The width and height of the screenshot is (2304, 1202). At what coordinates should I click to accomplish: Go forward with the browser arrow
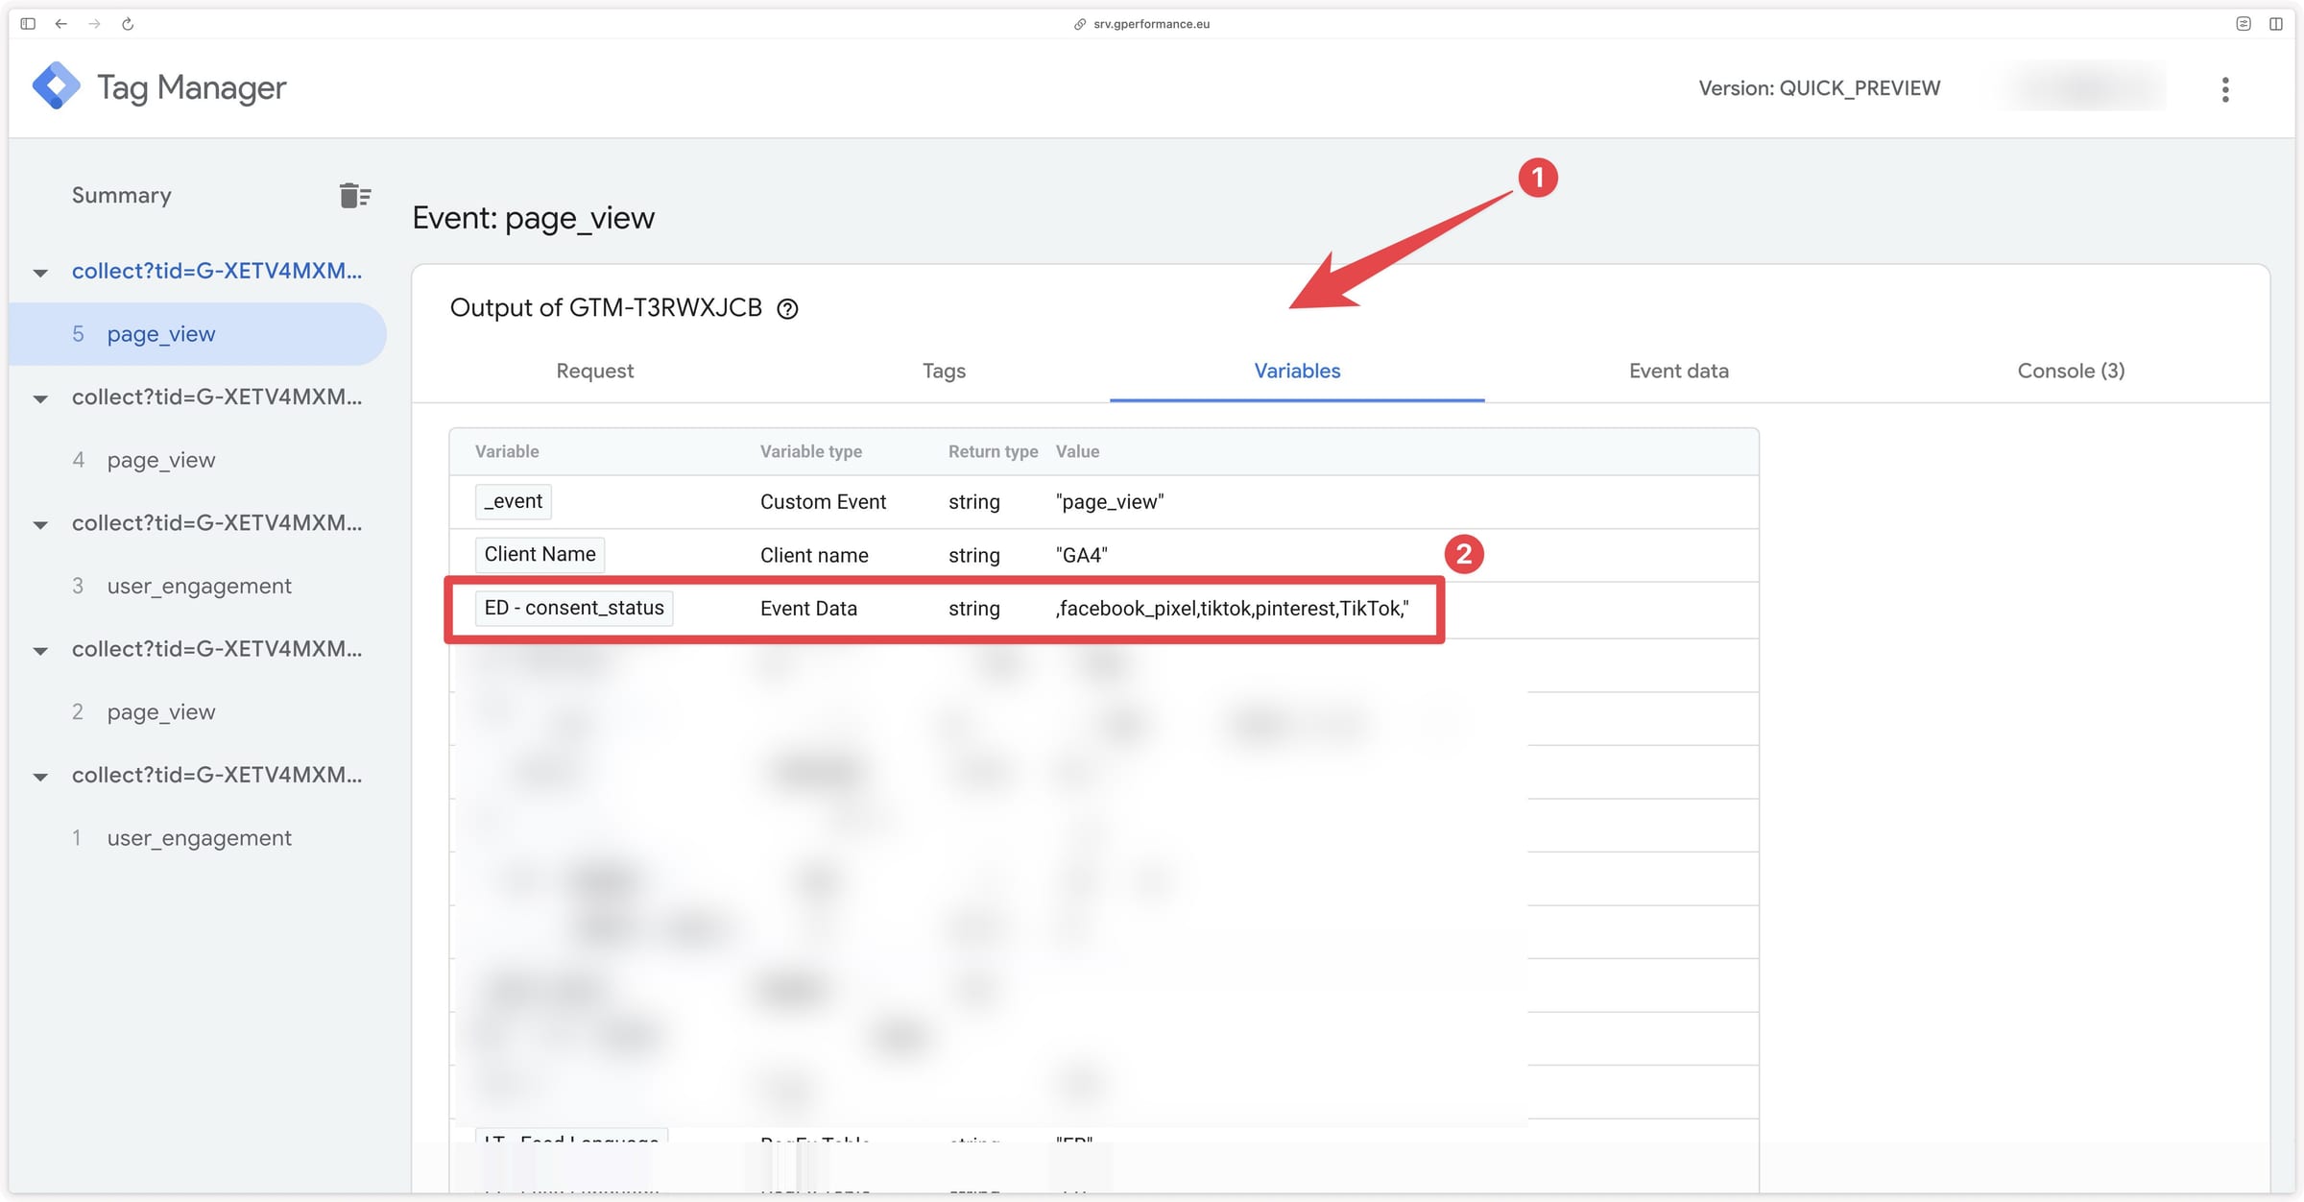(x=94, y=24)
